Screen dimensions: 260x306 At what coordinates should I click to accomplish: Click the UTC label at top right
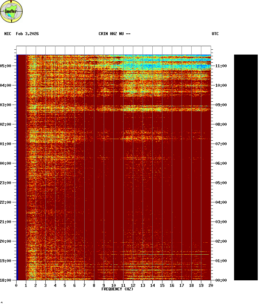pyautogui.click(x=215, y=34)
